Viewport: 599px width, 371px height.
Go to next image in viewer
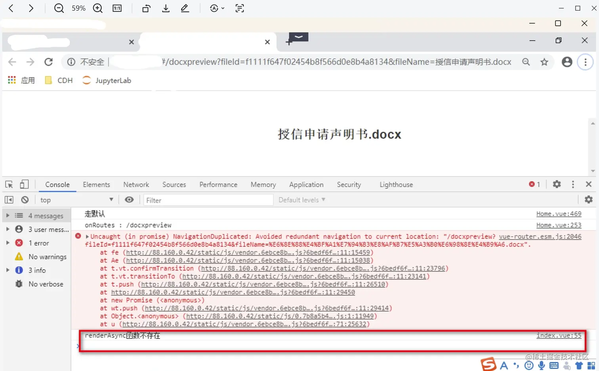[31, 8]
